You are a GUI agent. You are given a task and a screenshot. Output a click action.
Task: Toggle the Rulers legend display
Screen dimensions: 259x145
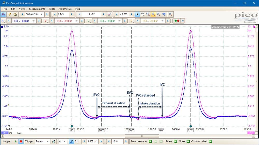(176, 141)
